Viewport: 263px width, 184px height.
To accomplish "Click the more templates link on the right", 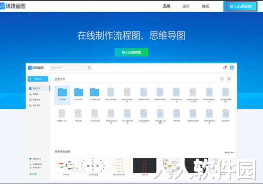I will click(x=229, y=152).
